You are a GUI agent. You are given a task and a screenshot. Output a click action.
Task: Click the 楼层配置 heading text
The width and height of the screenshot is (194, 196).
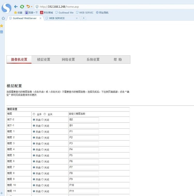coord(14,86)
